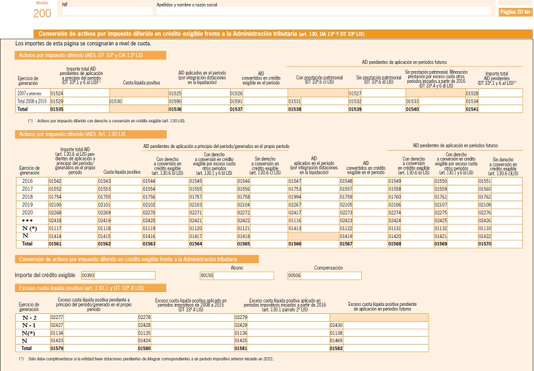This screenshot has width=534, height=371.
Task: Select total field 01535
Action: (86, 109)
